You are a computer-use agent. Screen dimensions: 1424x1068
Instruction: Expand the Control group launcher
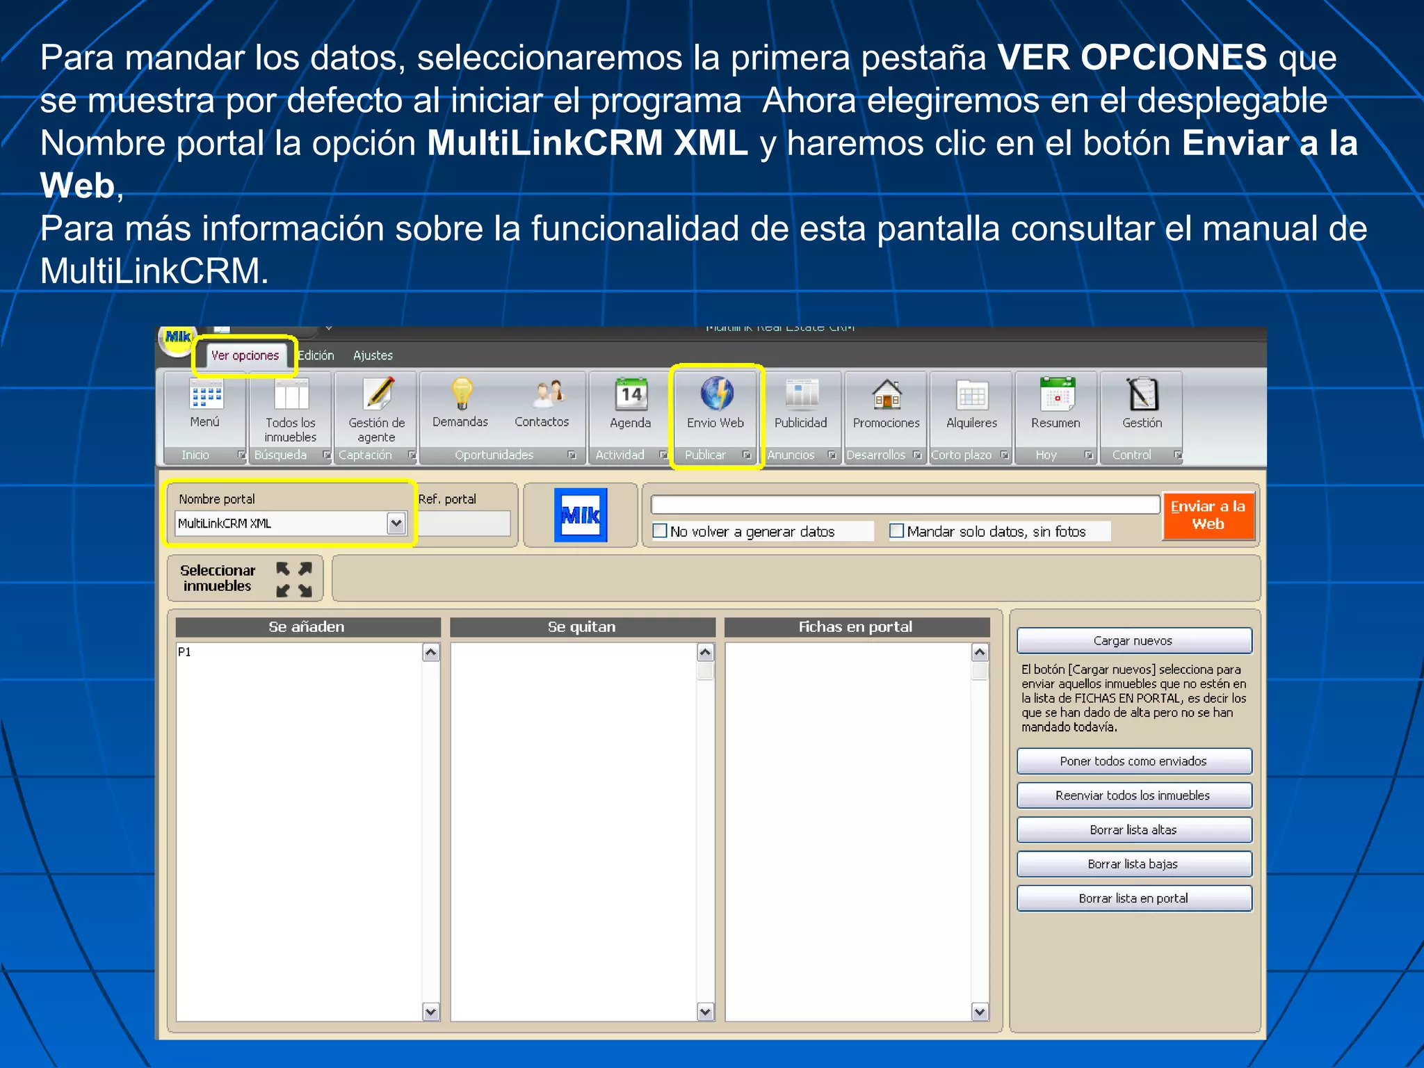click(1178, 455)
